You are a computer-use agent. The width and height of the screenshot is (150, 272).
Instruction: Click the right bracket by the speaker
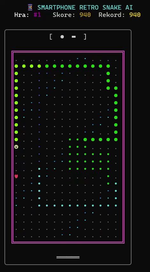(85, 37)
